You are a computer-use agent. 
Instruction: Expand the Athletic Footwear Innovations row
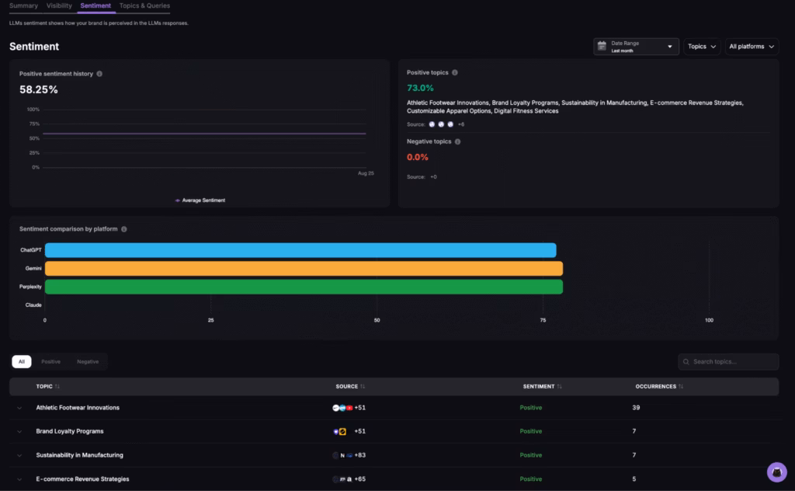[19, 407]
